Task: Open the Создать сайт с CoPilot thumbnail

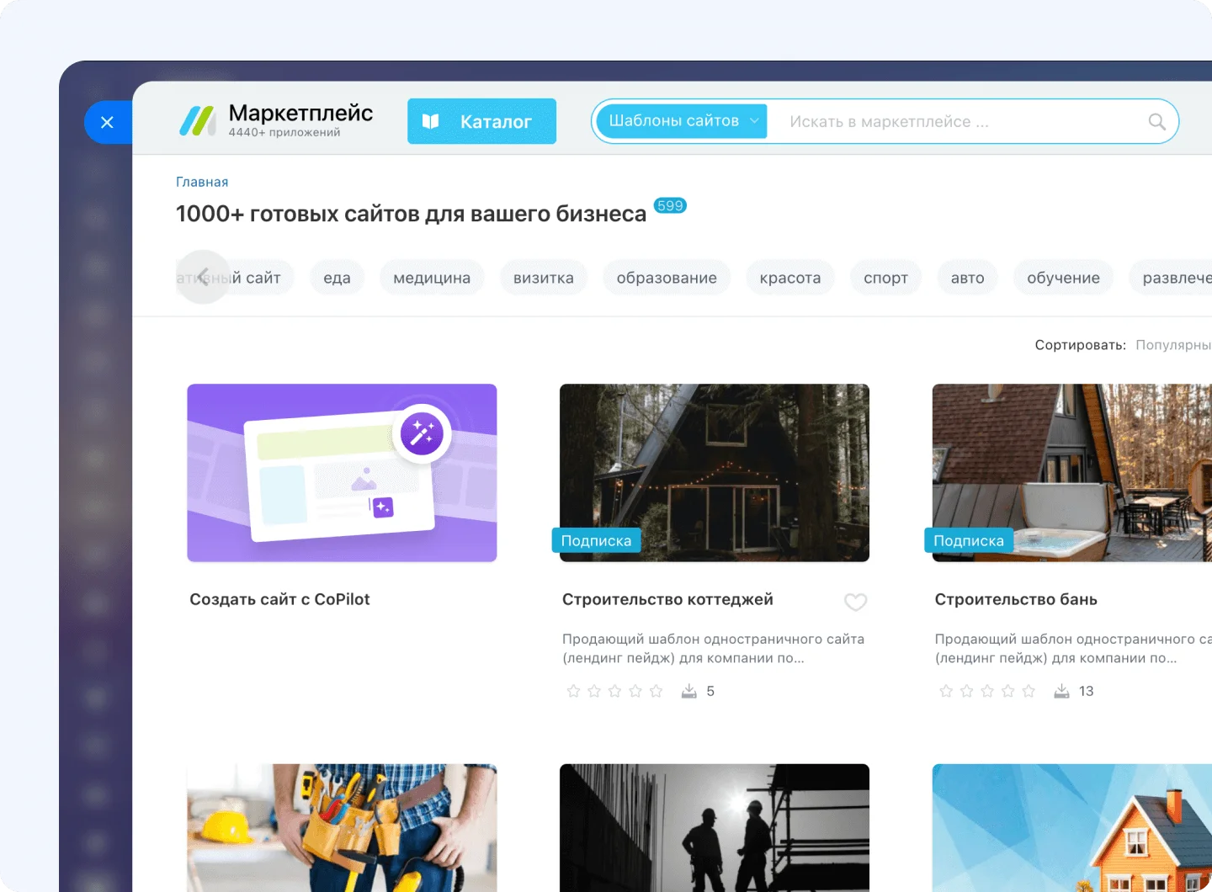Action: click(x=342, y=473)
